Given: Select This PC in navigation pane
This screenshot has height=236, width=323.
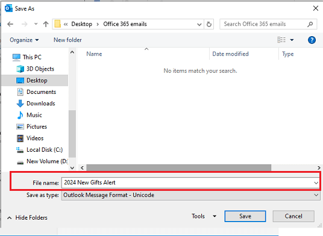Looking at the screenshot, I should pos(32,57).
